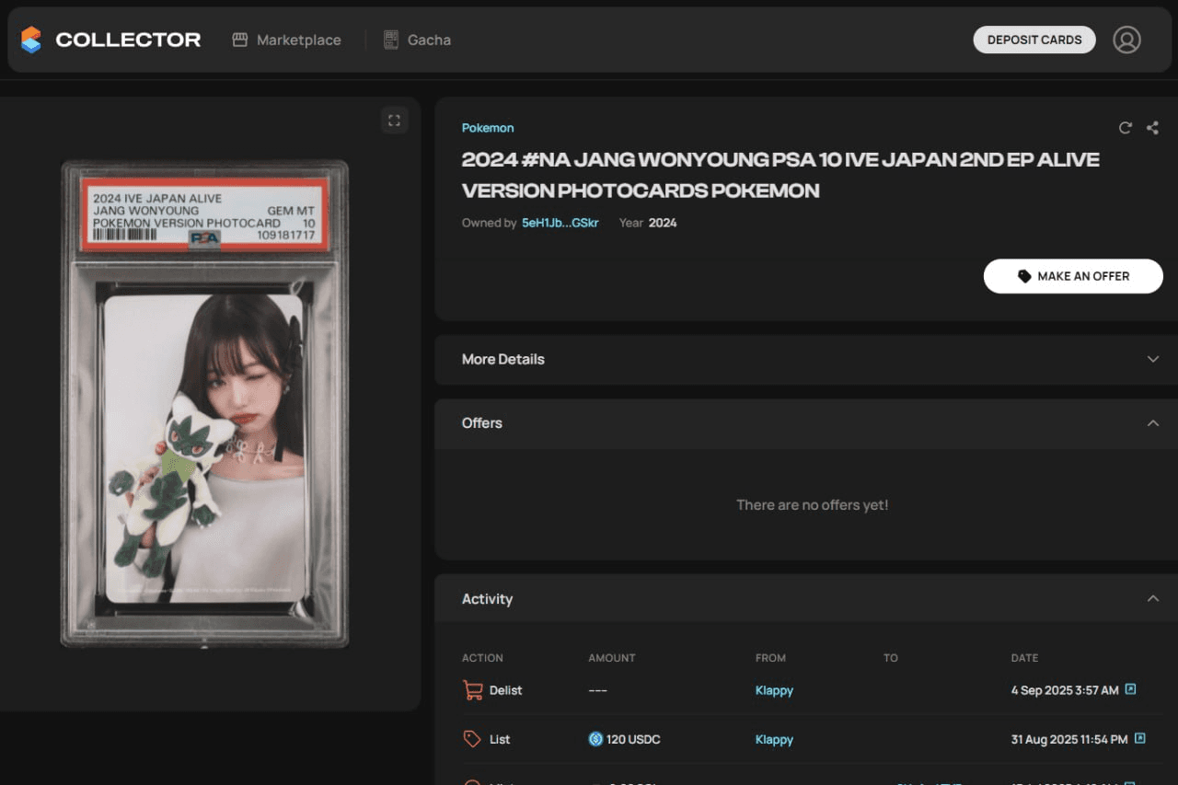Open the Gacha page

417,40
